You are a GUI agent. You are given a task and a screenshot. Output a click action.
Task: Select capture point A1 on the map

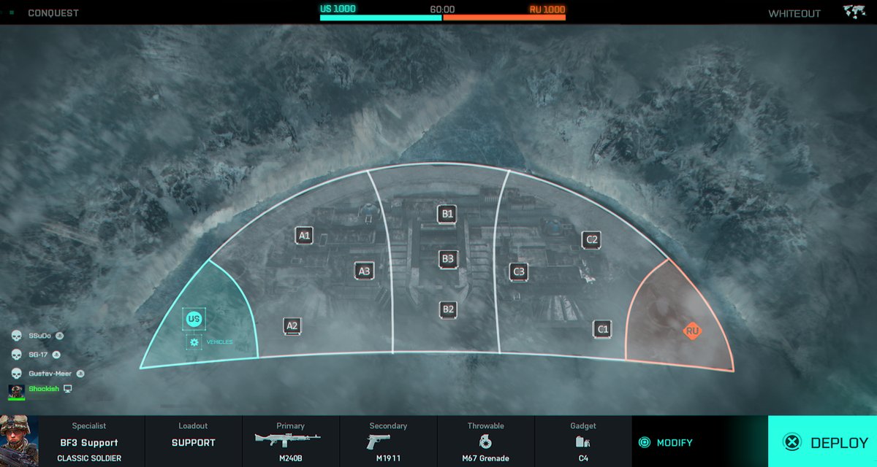[305, 235]
